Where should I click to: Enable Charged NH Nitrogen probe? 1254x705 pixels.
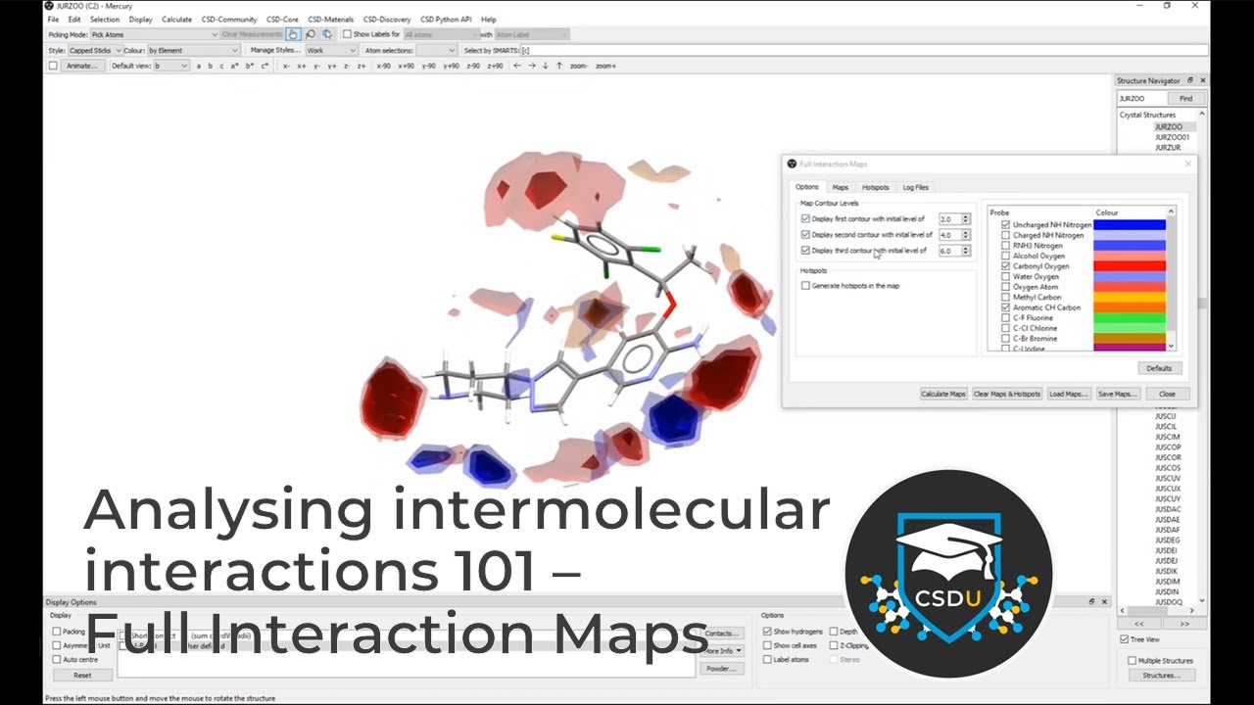1006,235
